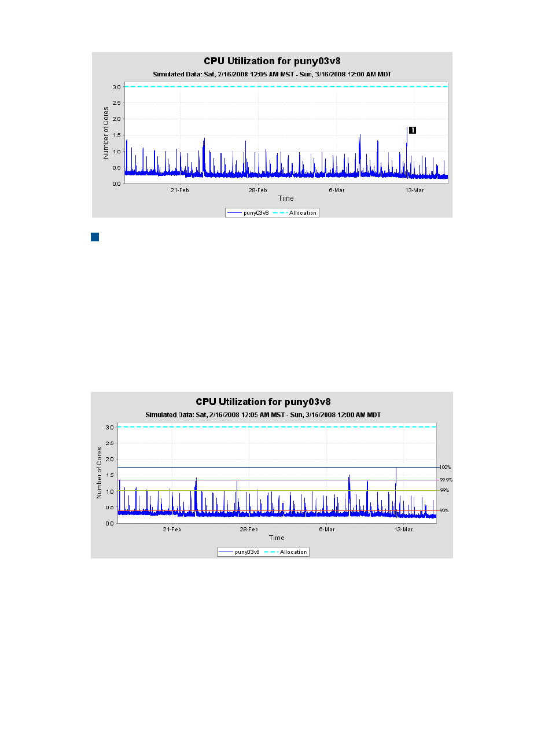The height and width of the screenshot is (735, 552).
Task: Click Allocation legend entry in bottom chart
Action: (286, 552)
